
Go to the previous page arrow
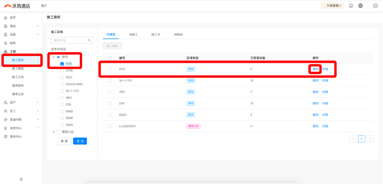[x=353, y=139]
